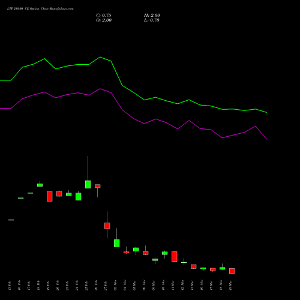Select the flat green mark for 13 Feb
The width and height of the screenshot is (300, 300).
click(x=11, y=220)
